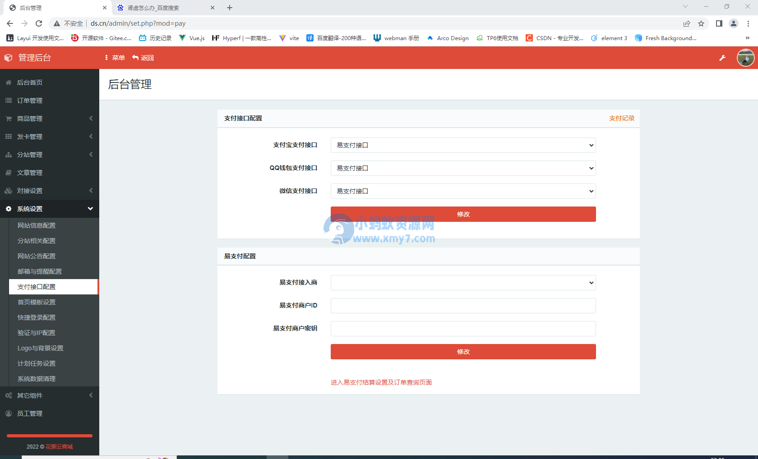The width and height of the screenshot is (758, 459).
Task: Go to 订单管理 in sidebar
Action: pyautogui.click(x=30, y=101)
